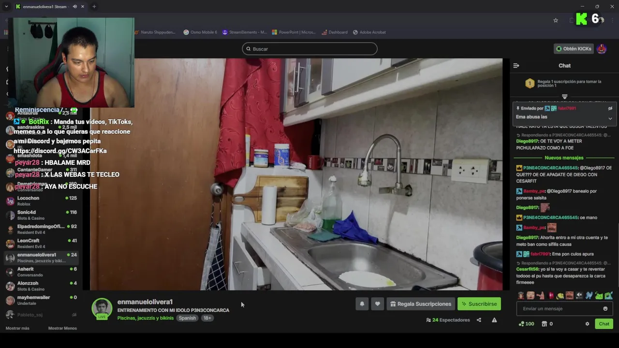Image resolution: width=619 pixels, height=348 pixels.
Task: Click the position 1 gift subscription badge
Action: point(530,84)
